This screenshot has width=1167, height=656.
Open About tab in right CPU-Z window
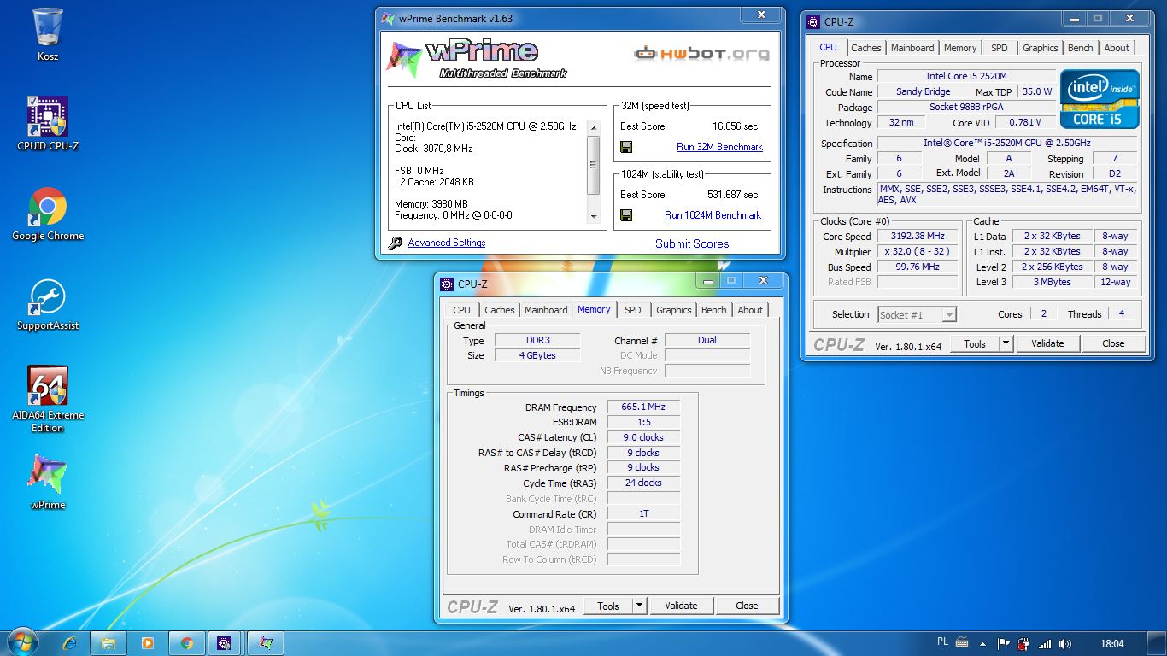pos(1117,48)
